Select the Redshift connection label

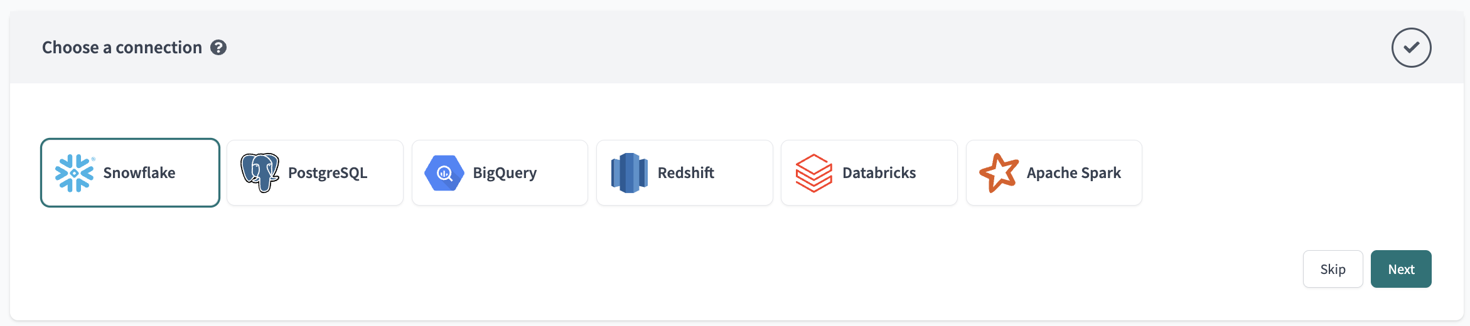(685, 173)
